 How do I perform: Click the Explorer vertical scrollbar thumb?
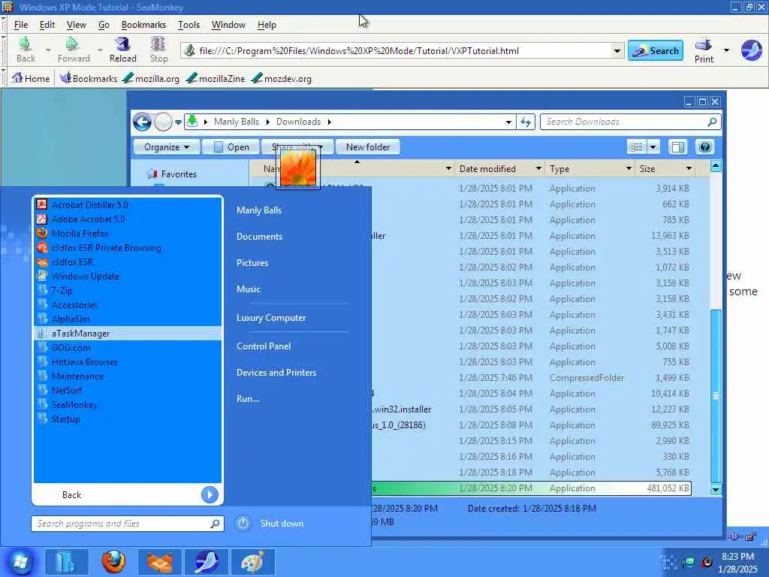[716, 395]
